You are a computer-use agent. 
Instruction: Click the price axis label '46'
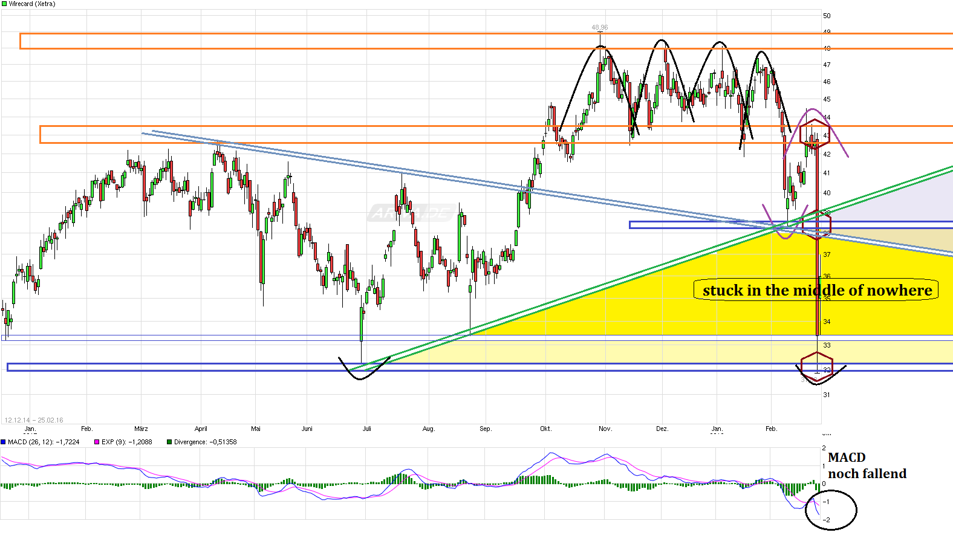coord(827,82)
